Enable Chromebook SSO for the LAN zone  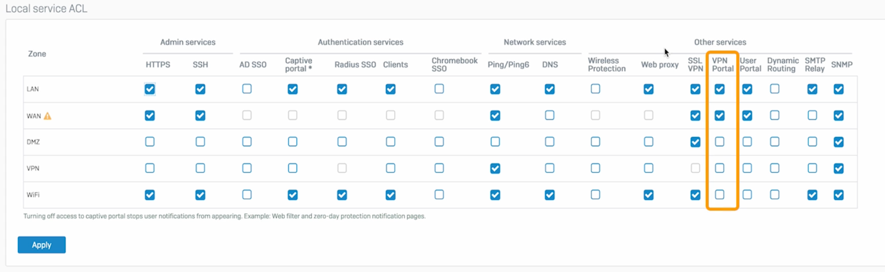click(x=439, y=89)
